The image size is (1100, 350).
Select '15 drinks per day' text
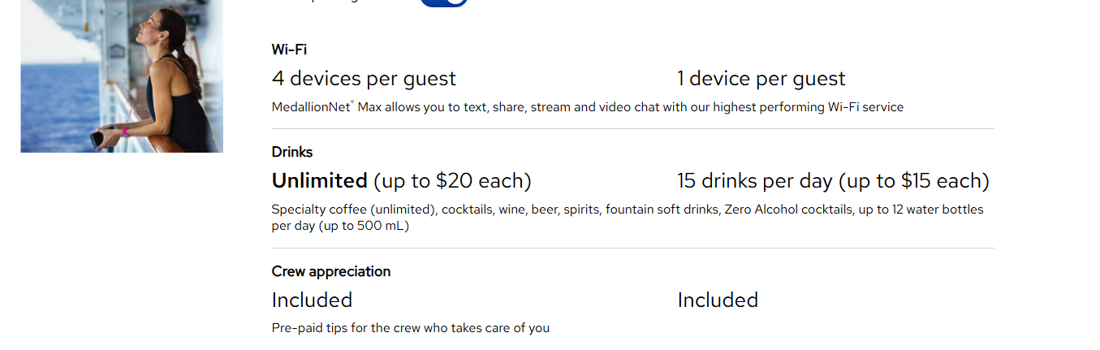click(x=754, y=180)
